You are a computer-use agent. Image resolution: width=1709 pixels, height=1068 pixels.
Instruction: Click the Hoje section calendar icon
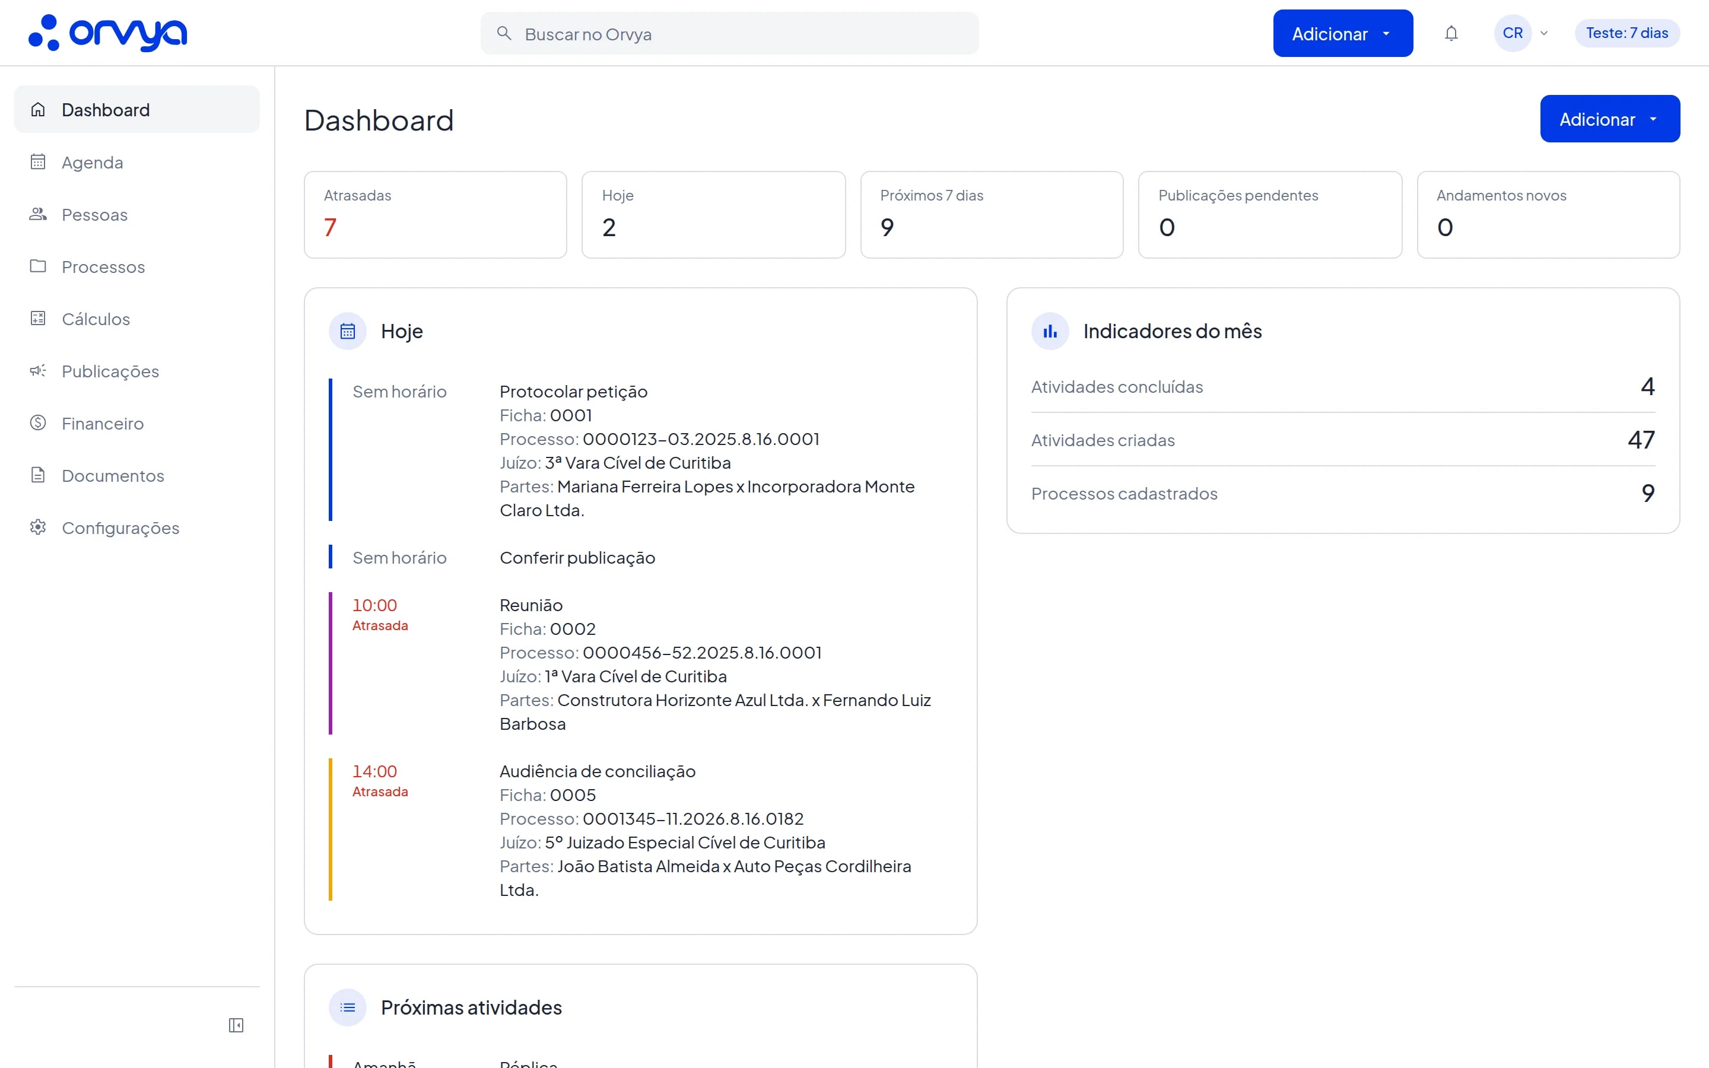tap(348, 330)
